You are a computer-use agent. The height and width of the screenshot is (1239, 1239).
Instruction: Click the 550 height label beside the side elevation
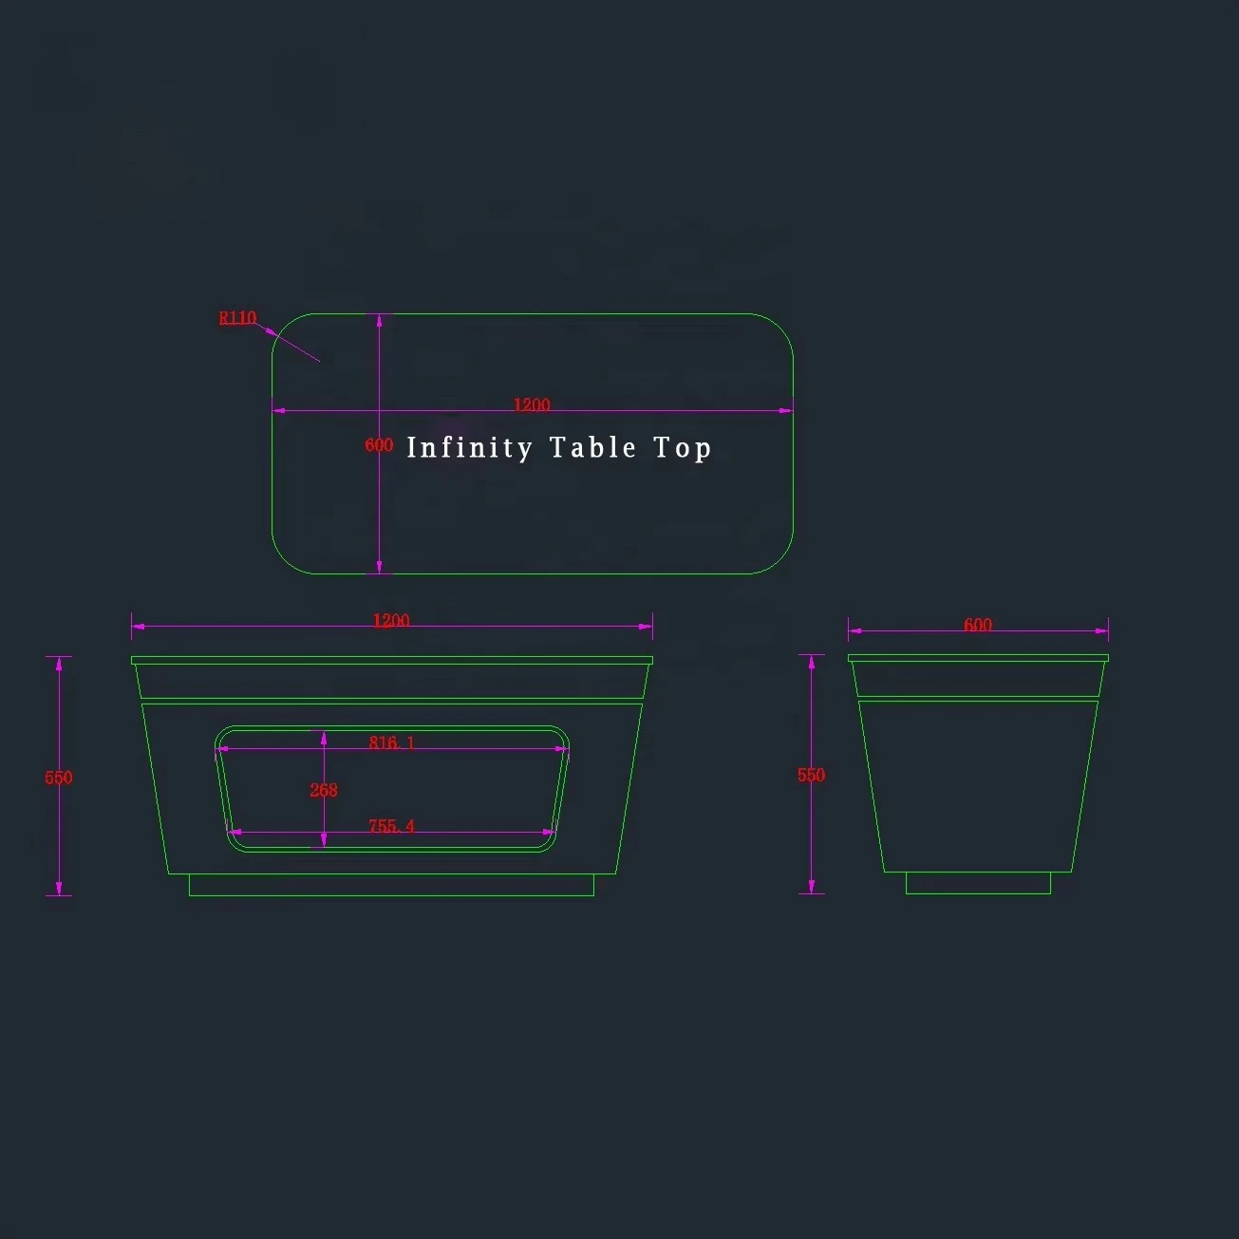pyautogui.click(x=812, y=775)
